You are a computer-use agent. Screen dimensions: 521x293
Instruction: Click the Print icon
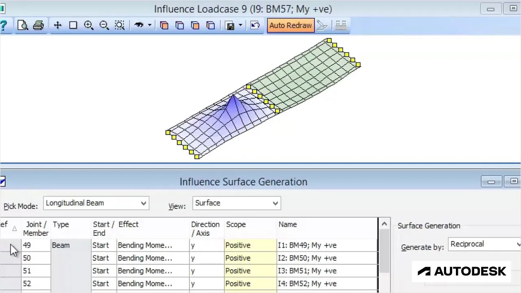tap(38, 25)
